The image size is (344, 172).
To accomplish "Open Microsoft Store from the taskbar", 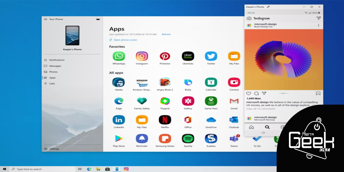I will pos(107,169).
